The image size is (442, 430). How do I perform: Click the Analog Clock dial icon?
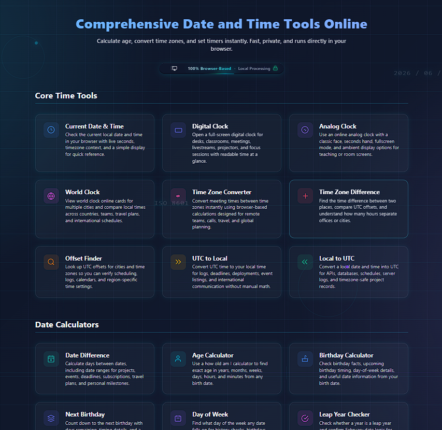(x=305, y=130)
